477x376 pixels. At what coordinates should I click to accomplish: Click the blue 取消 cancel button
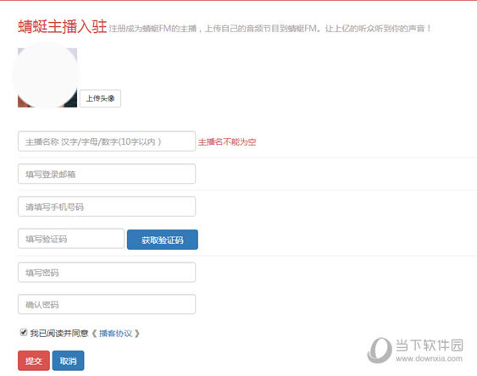(x=68, y=361)
